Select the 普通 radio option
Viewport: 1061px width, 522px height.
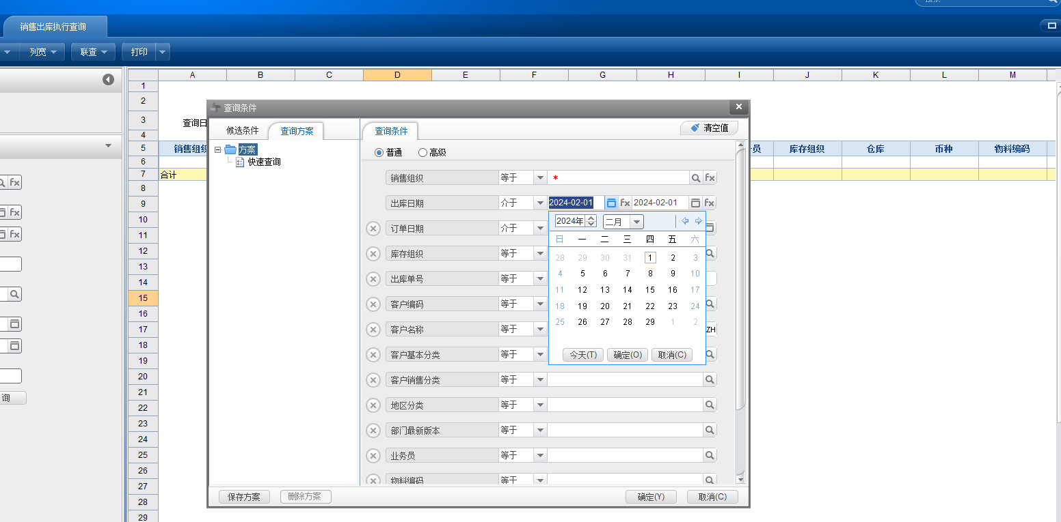pyautogui.click(x=379, y=152)
